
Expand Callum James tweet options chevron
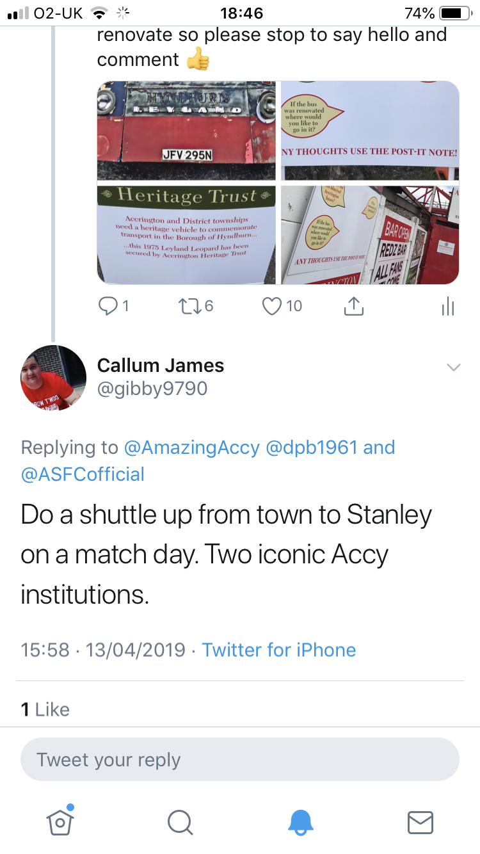[x=453, y=367]
